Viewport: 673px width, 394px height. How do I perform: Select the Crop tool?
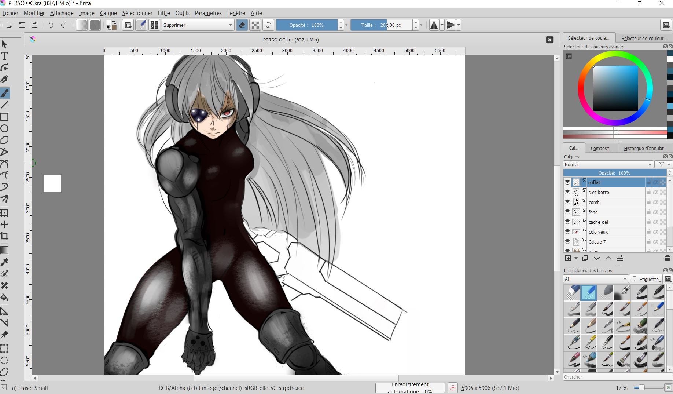pyautogui.click(x=5, y=236)
